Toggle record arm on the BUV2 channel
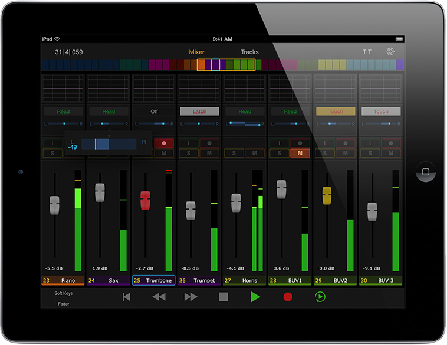 345,143
